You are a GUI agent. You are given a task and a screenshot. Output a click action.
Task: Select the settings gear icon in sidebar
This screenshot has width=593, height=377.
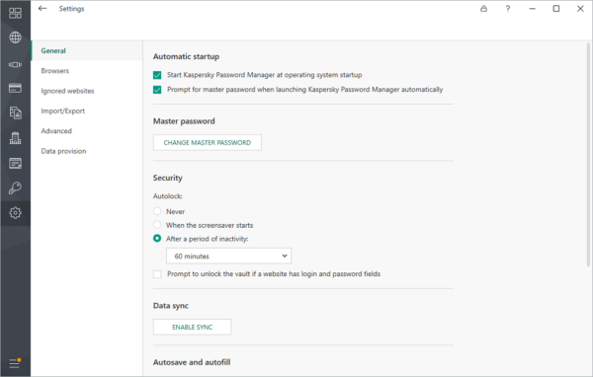tap(15, 213)
